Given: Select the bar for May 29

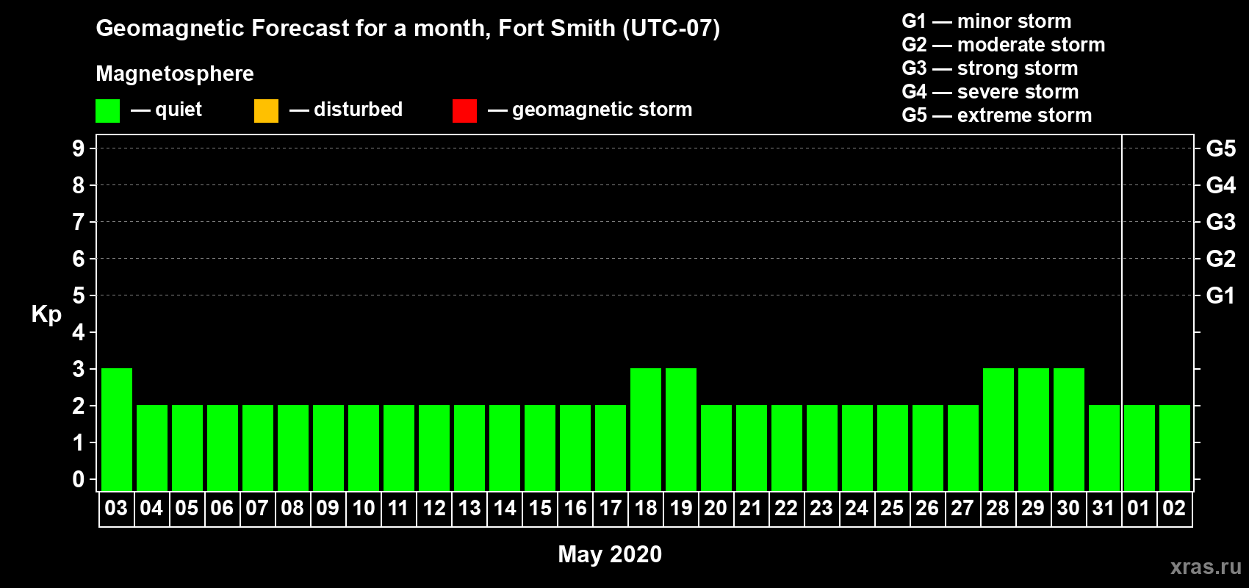Looking at the screenshot, I should (x=1034, y=429).
